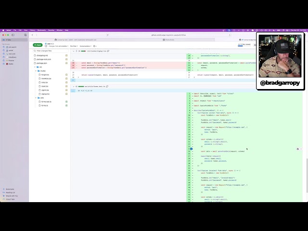Select forgot.tsx in file tree
308x231 pixels.
point(45,75)
